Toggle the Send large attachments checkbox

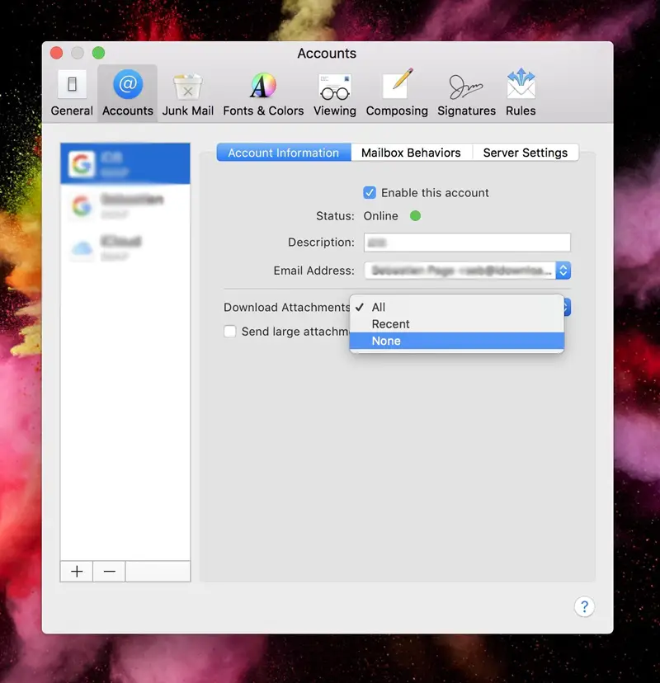coord(231,332)
